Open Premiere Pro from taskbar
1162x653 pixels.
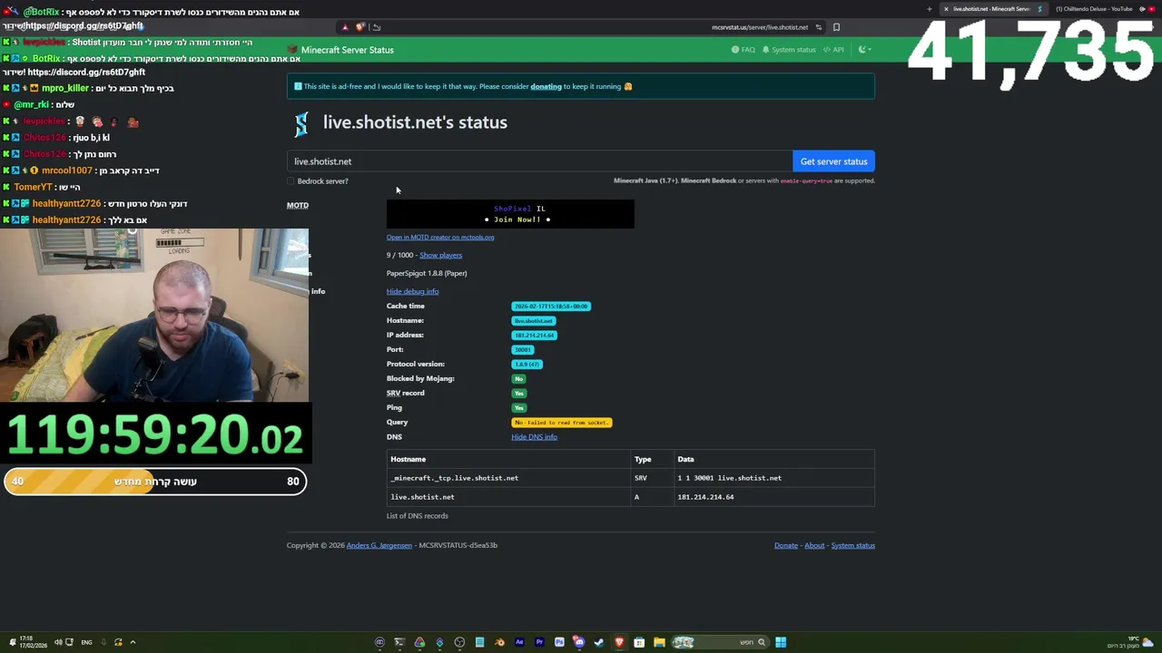point(539,642)
